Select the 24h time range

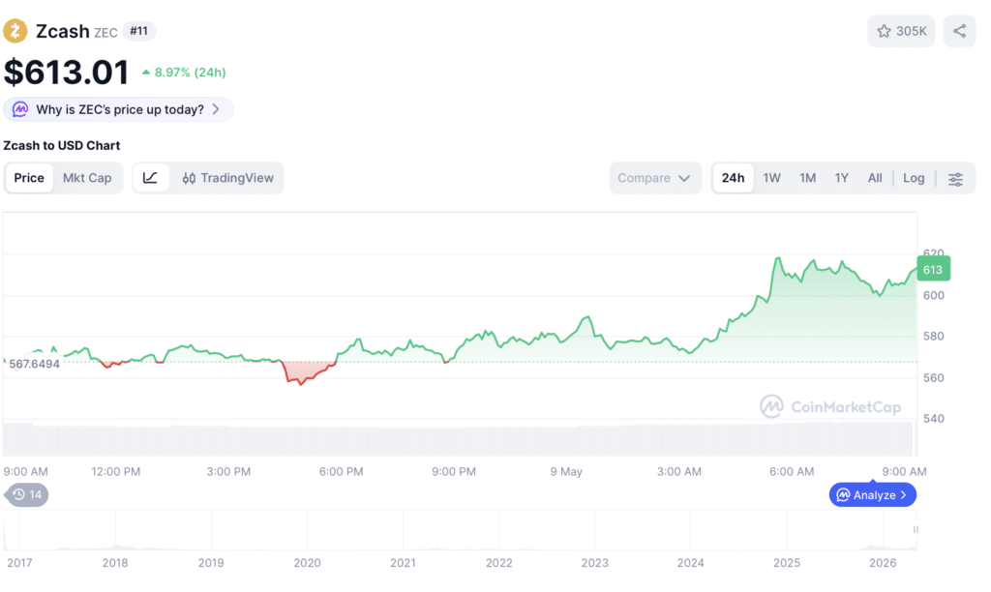tap(733, 178)
